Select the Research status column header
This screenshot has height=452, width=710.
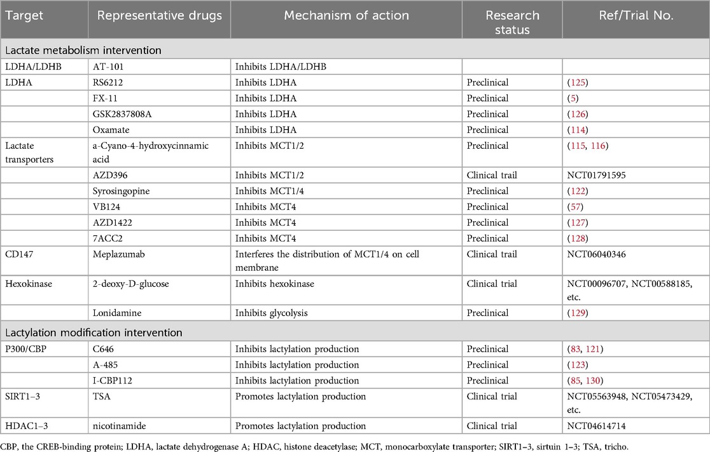[512, 20]
